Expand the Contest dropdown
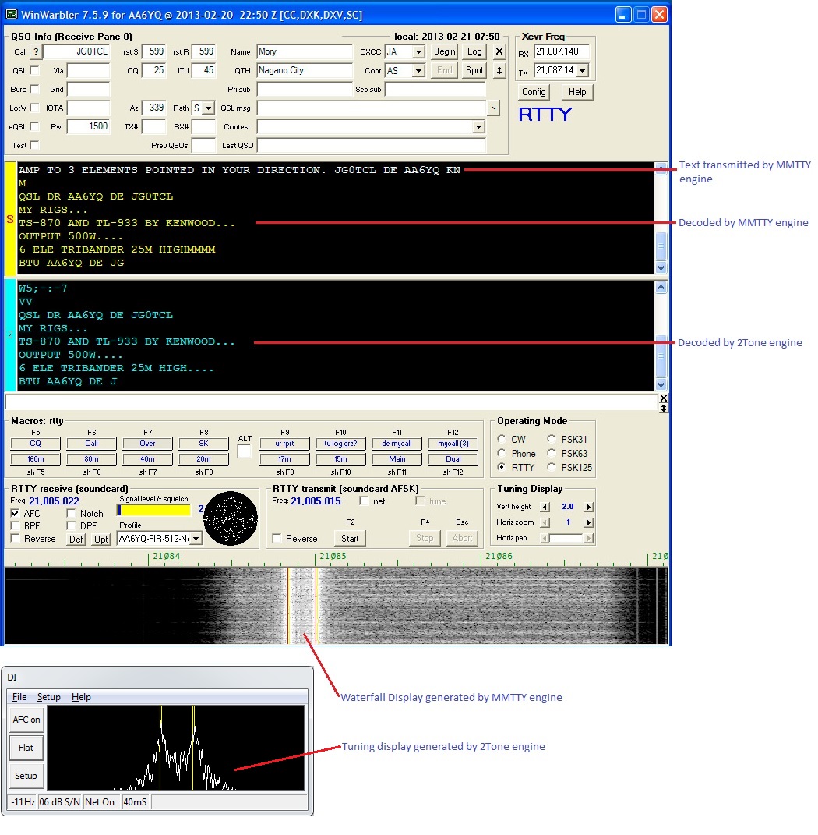Screen dimensions: 818x835 pos(478,127)
